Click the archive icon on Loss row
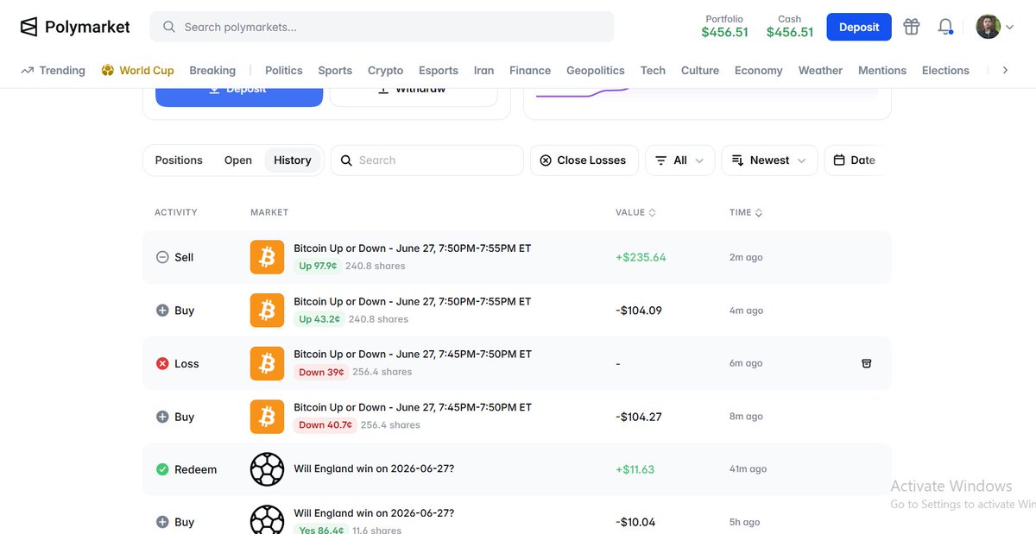1036x534 pixels. (x=867, y=363)
